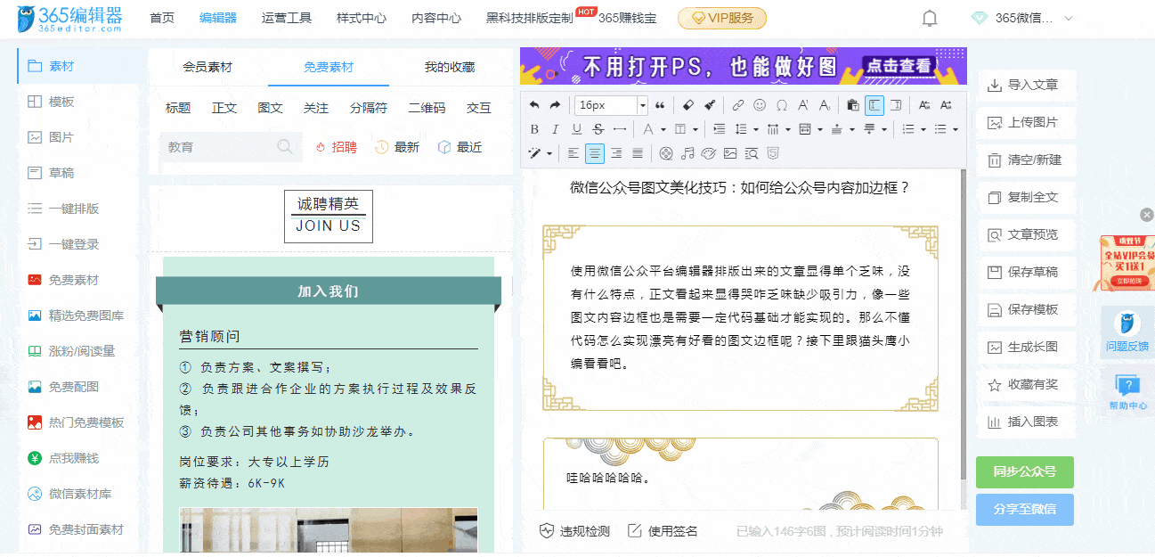Switch to 我的收藏 tab
Image resolution: width=1155 pixels, height=557 pixels.
450,67
